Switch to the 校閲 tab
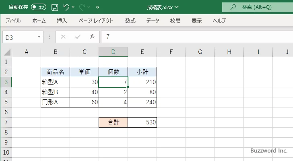This screenshot has width=293, height=161. point(175,21)
